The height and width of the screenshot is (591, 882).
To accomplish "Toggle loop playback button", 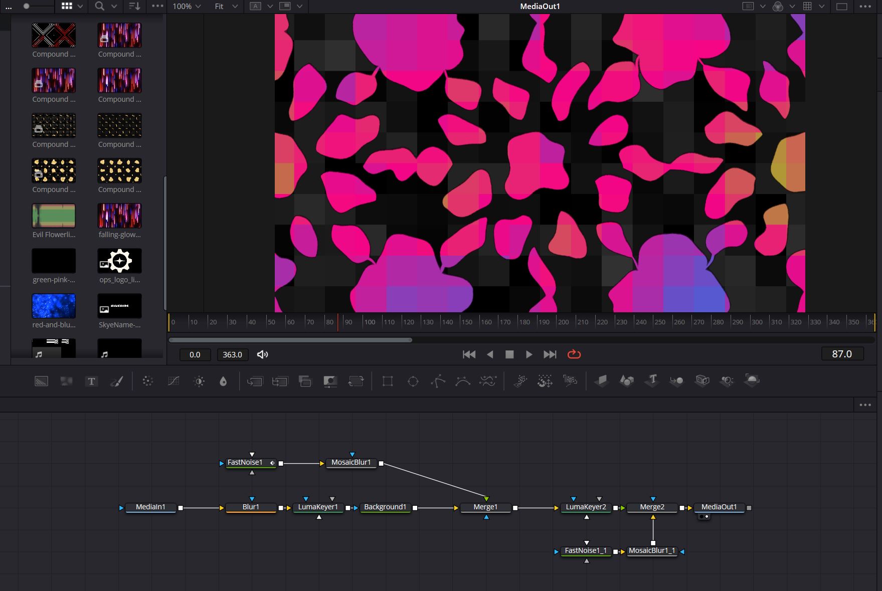I will [x=574, y=354].
